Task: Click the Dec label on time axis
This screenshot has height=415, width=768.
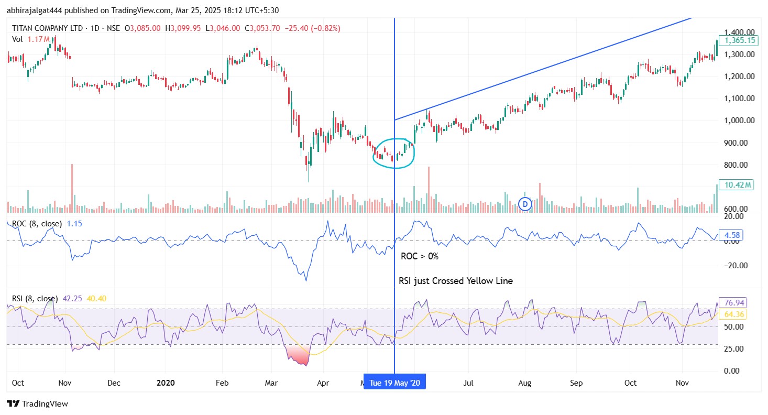Action: (114, 383)
